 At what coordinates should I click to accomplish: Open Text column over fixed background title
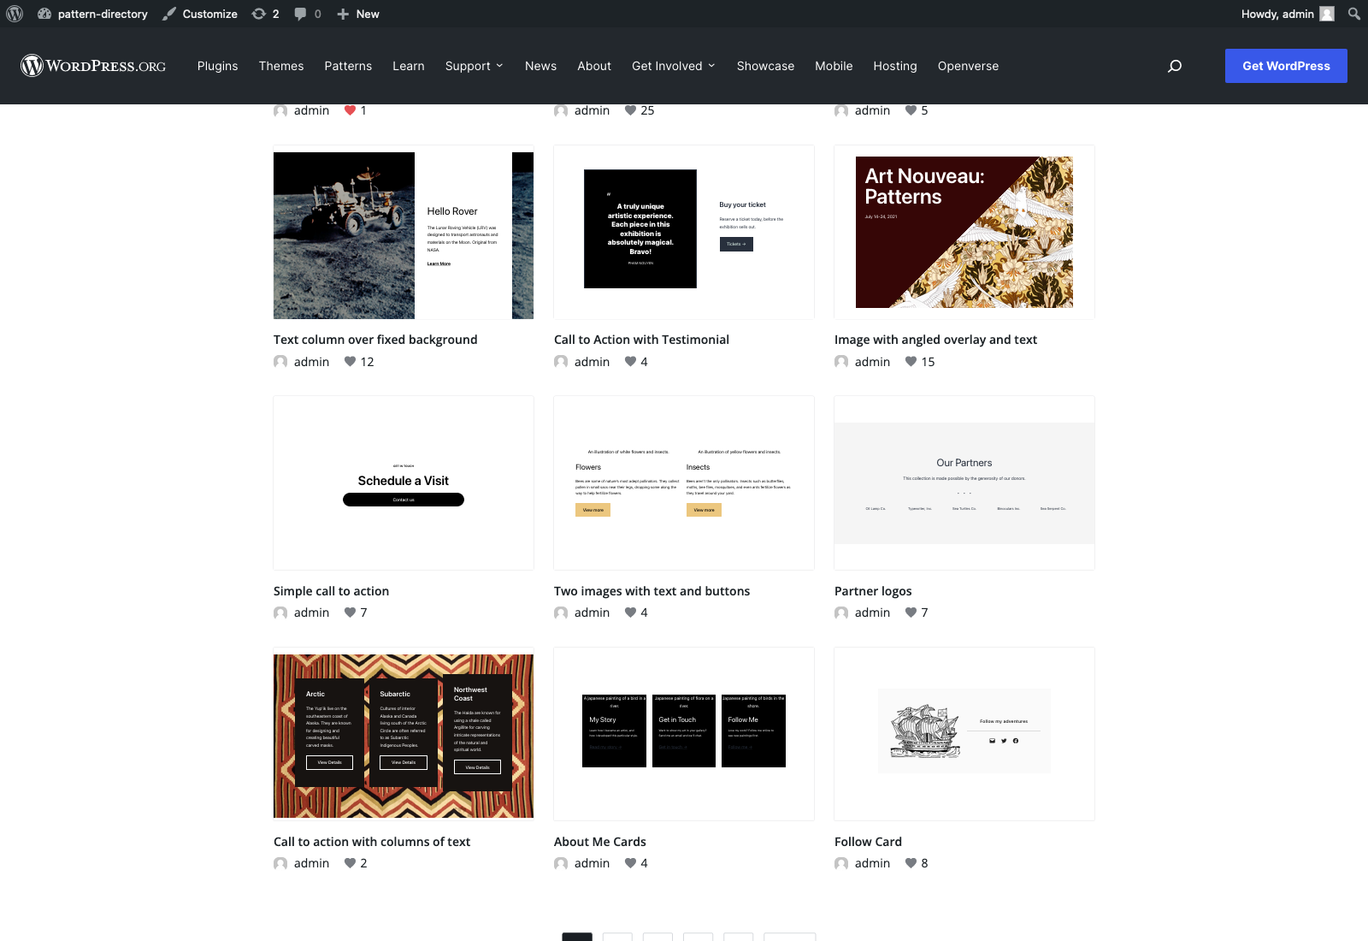click(375, 340)
